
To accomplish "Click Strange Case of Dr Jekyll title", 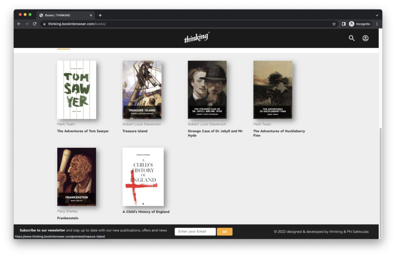I will [215, 133].
